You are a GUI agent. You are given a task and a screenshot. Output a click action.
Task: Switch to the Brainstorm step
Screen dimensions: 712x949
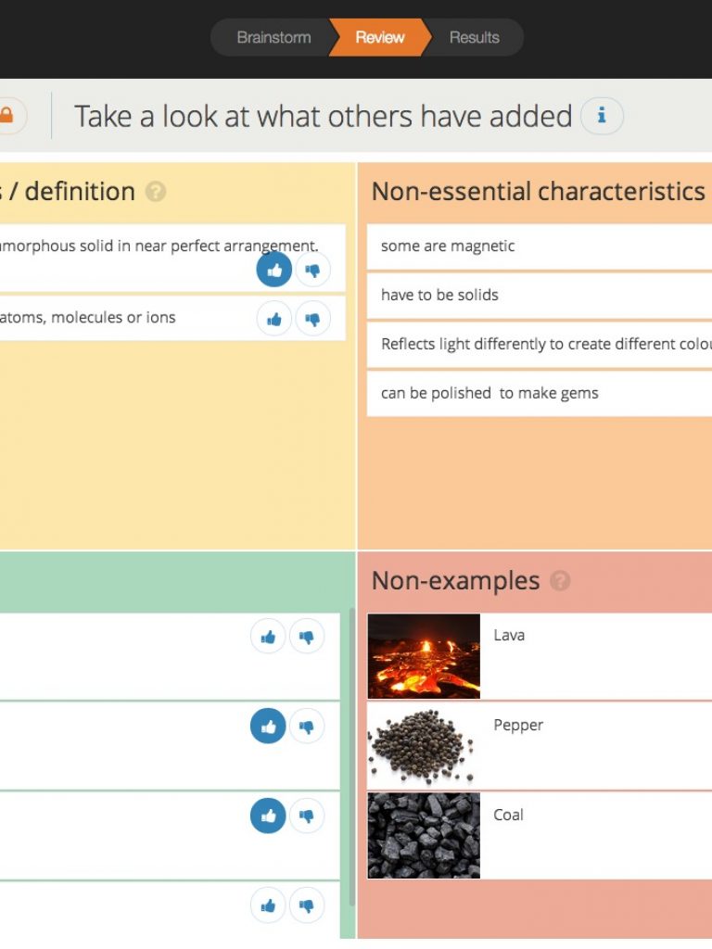tap(273, 37)
